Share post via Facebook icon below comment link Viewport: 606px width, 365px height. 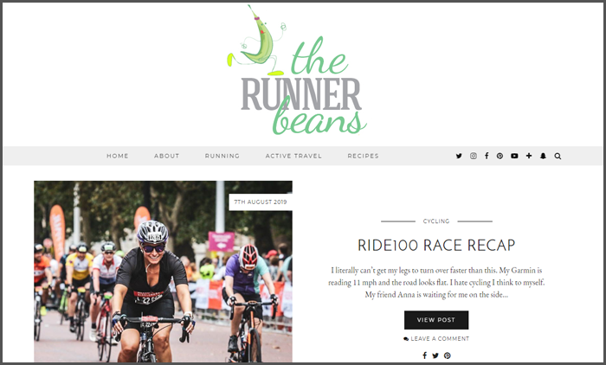tap(424, 355)
